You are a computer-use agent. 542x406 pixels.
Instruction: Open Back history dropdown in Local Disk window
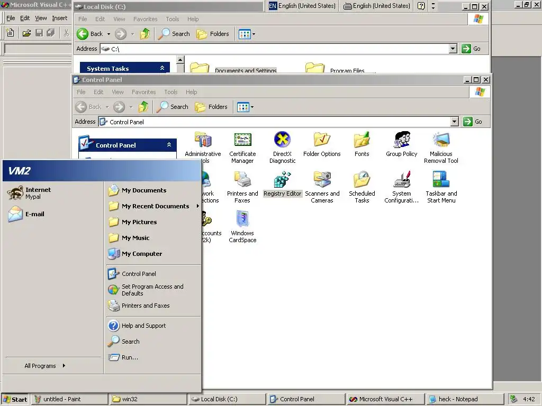click(109, 34)
